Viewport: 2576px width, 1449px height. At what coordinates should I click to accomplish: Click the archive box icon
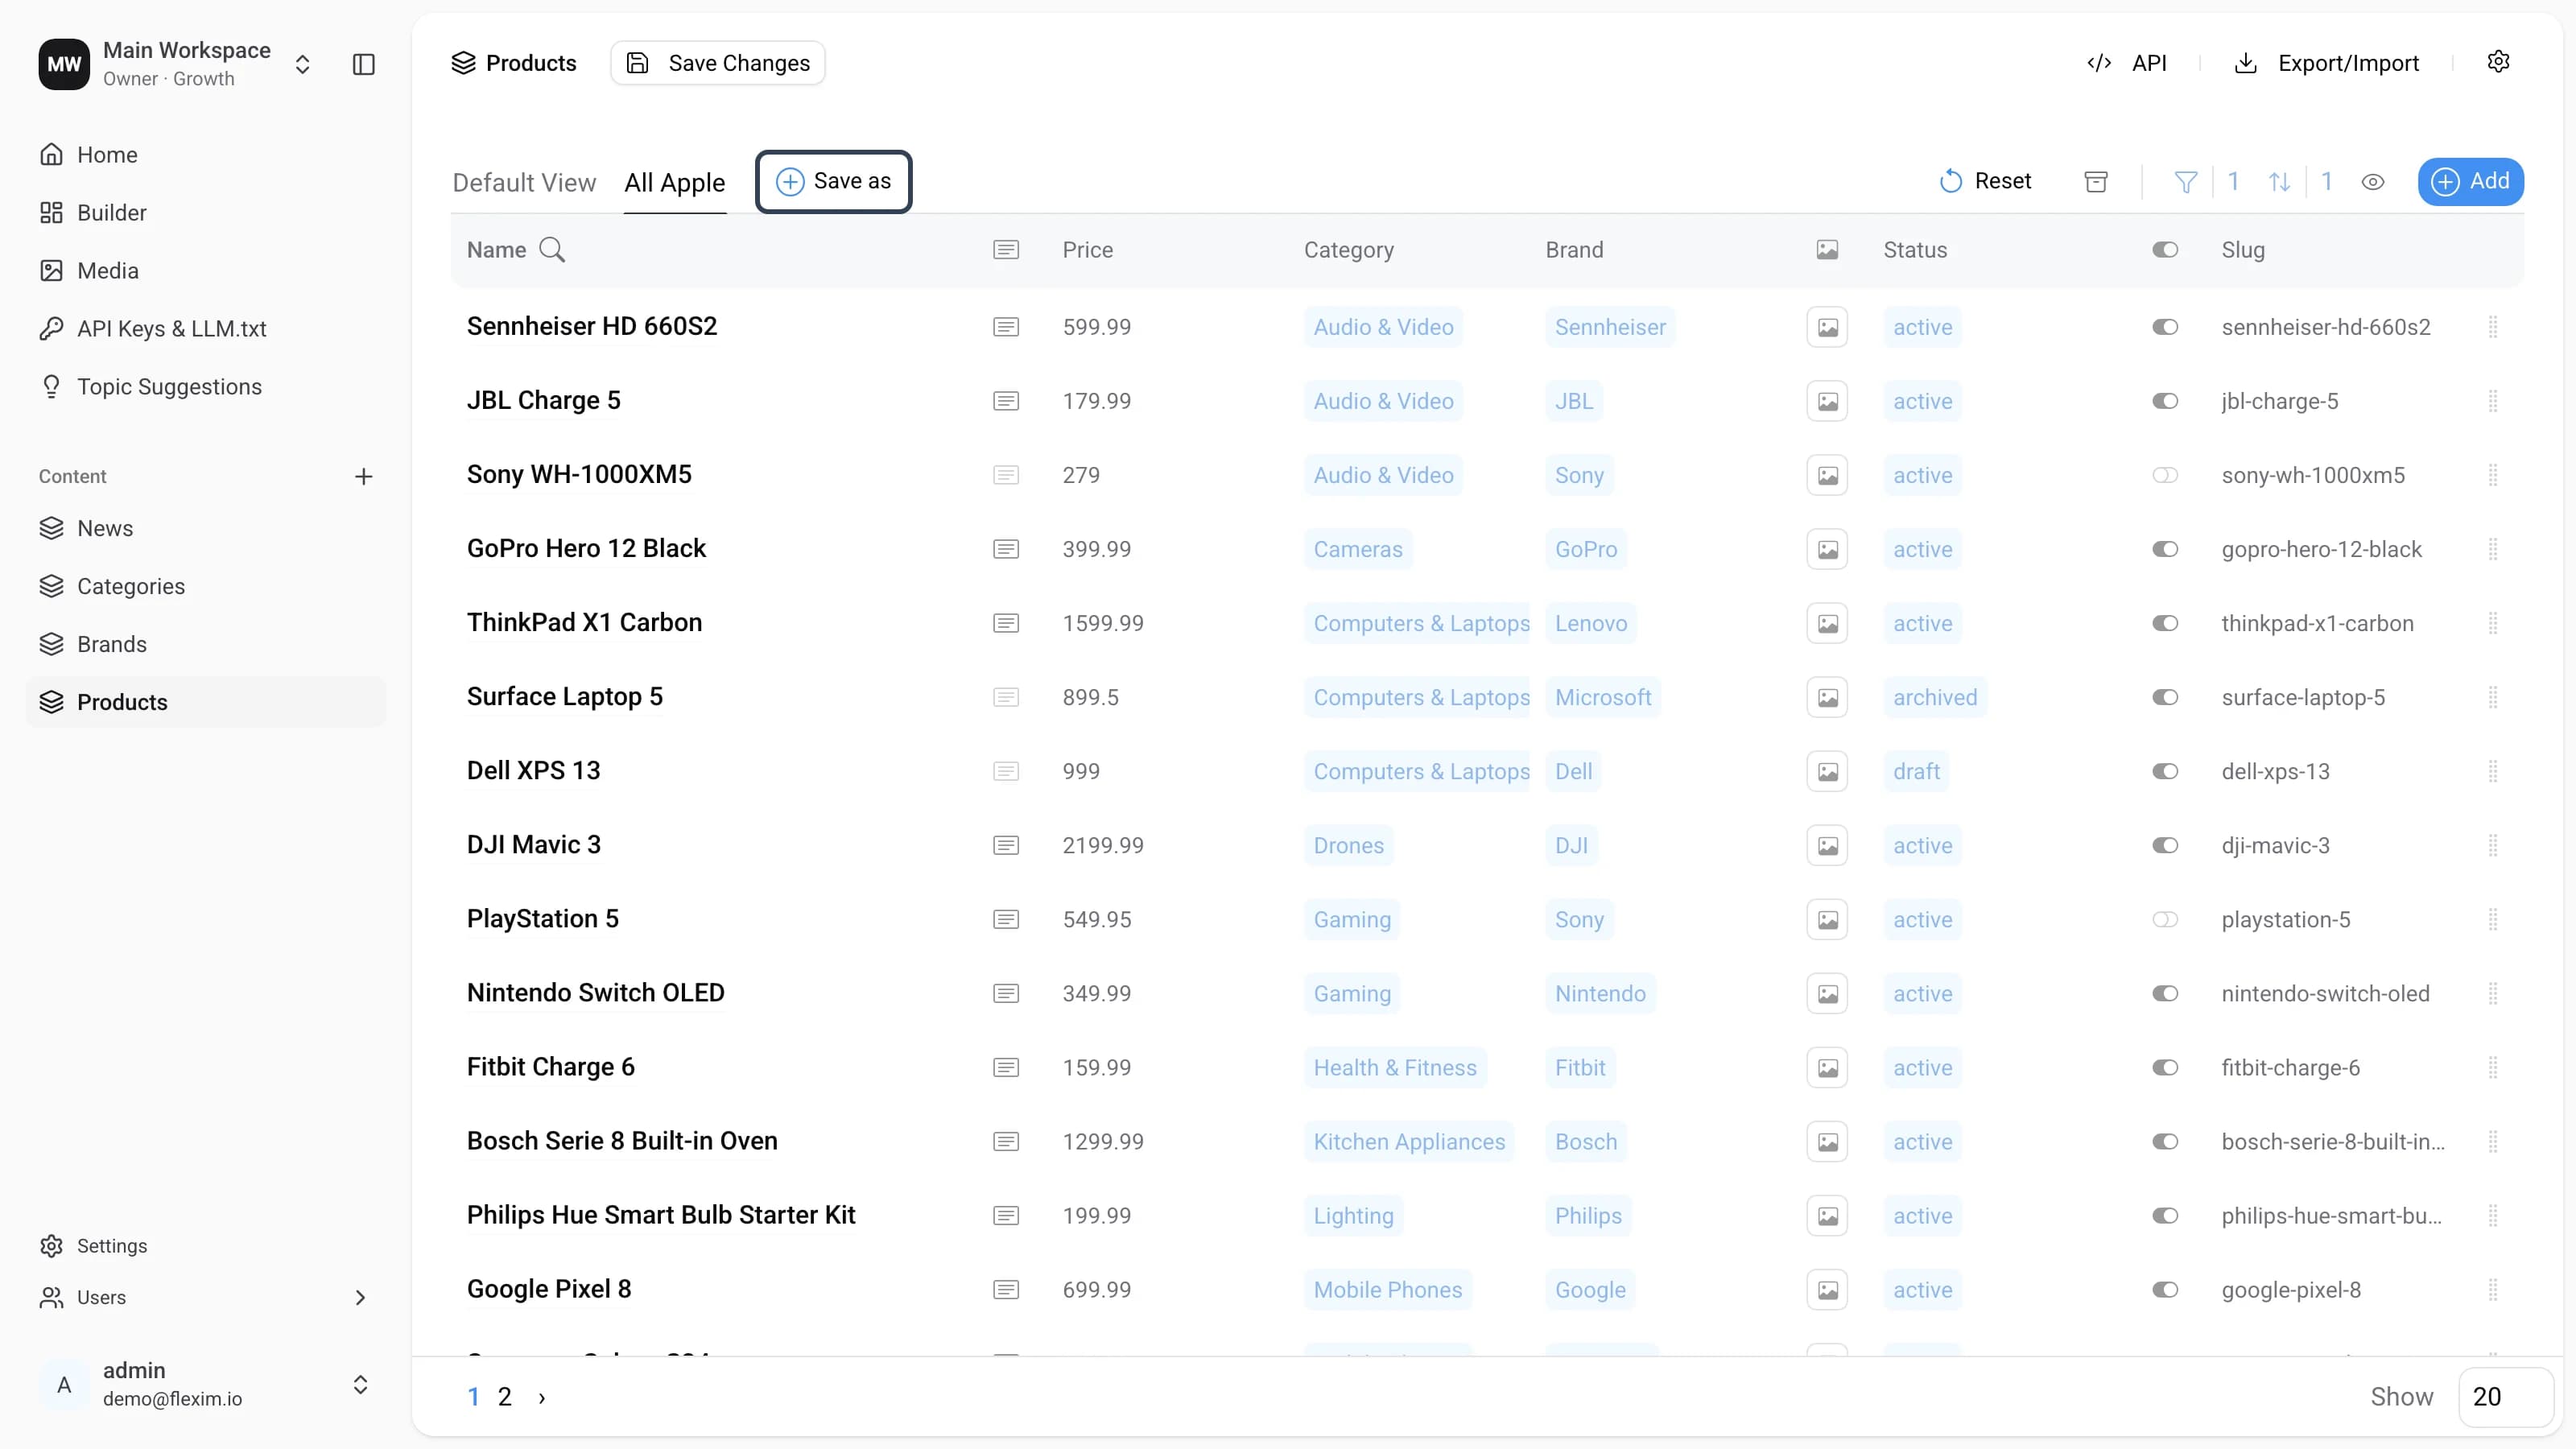pos(2096,181)
